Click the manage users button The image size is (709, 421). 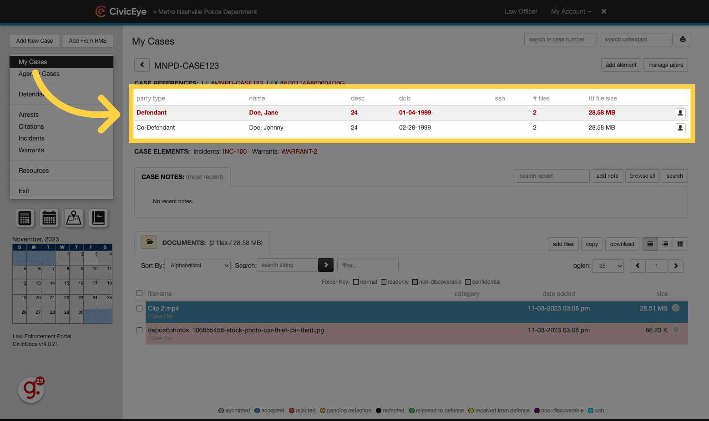coord(666,65)
